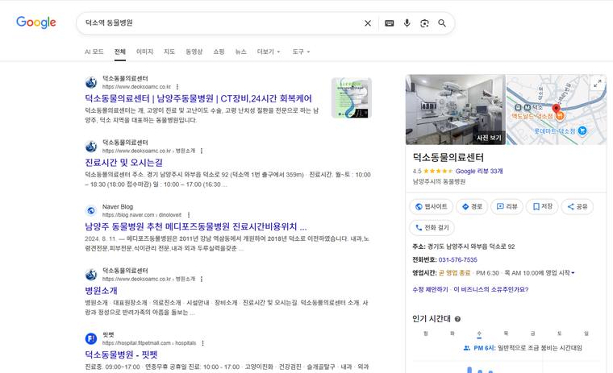This screenshot has height=373, width=613.
Task: Select the 전체 results tab
Action: pos(120,52)
